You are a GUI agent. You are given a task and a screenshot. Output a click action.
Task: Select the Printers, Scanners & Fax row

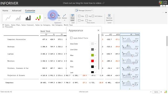pyautogui.click(x=18, y=68)
